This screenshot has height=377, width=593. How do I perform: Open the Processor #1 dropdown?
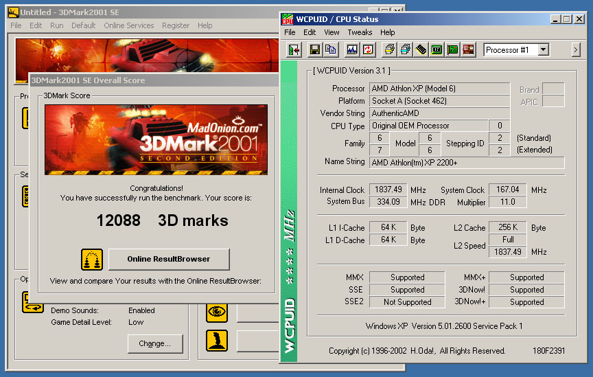(544, 49)
